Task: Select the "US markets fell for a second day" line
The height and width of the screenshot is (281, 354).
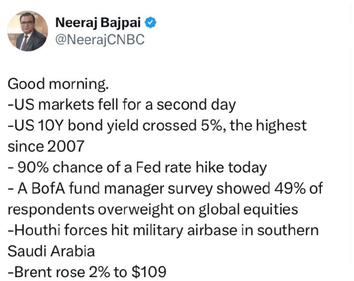Action: 122,105
